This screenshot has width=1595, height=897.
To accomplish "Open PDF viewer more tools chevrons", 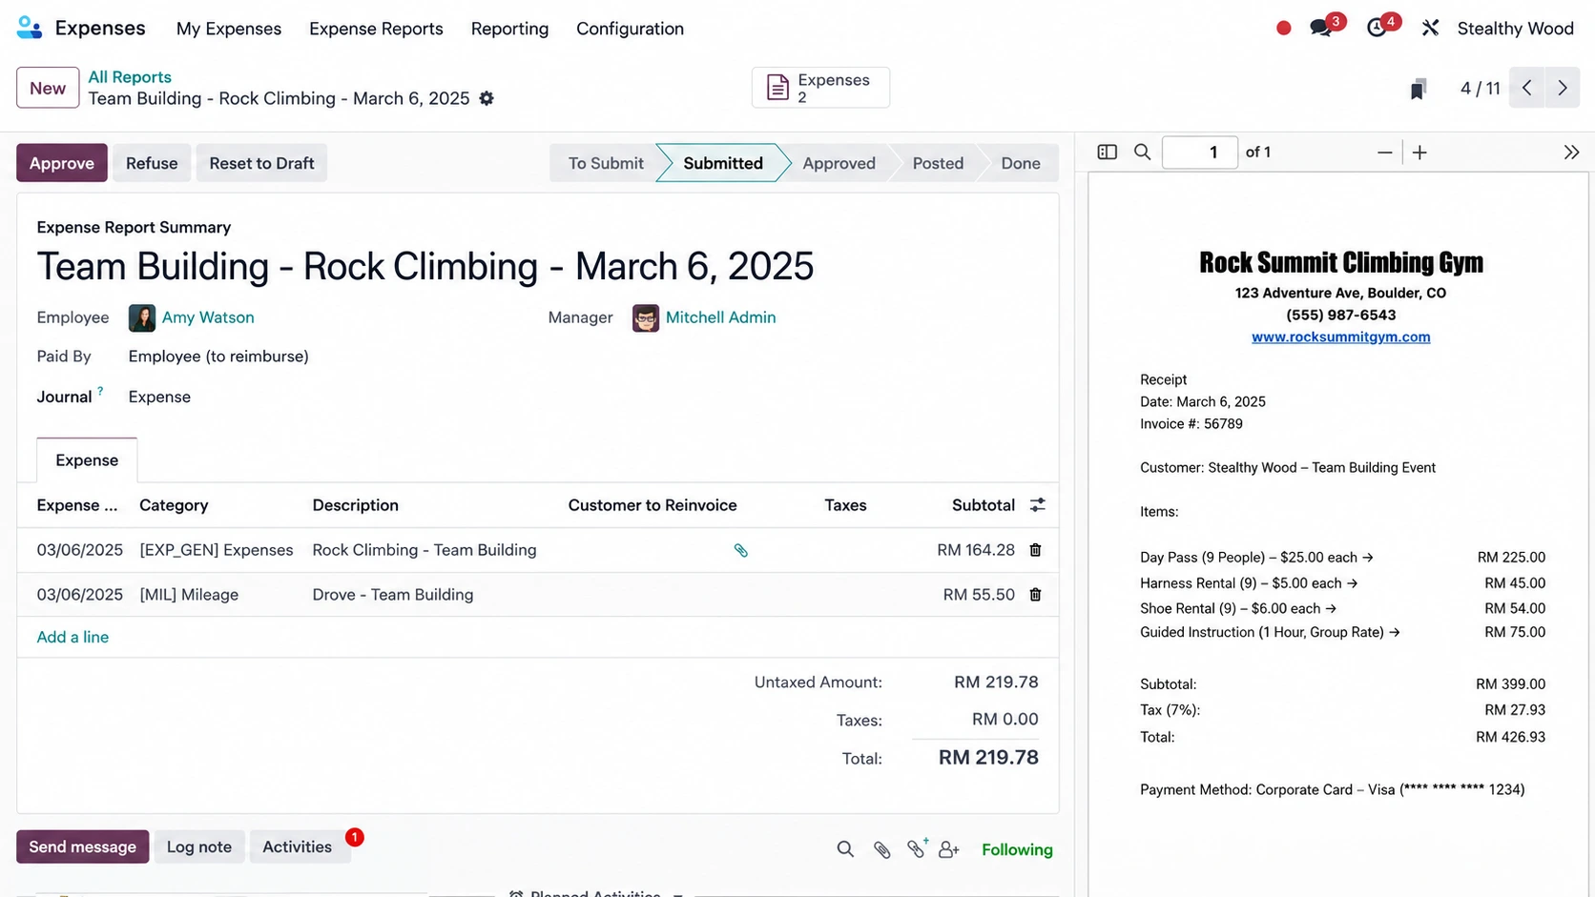I will [1571, 153].
